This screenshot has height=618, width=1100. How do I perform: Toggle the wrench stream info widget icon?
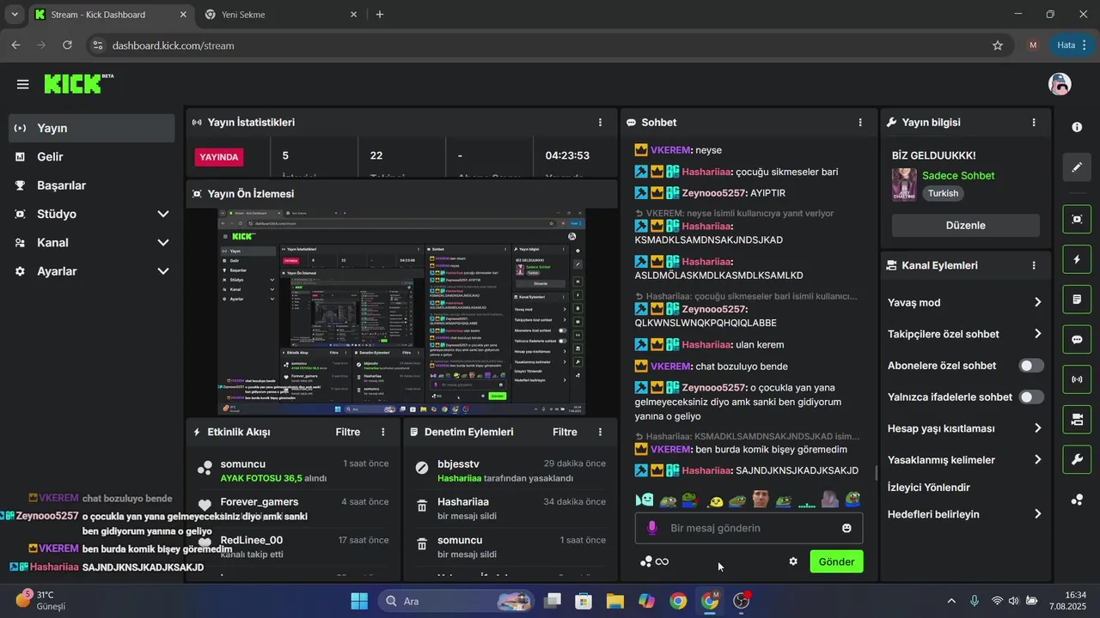pyautogui.click(x=1077, y=459)
